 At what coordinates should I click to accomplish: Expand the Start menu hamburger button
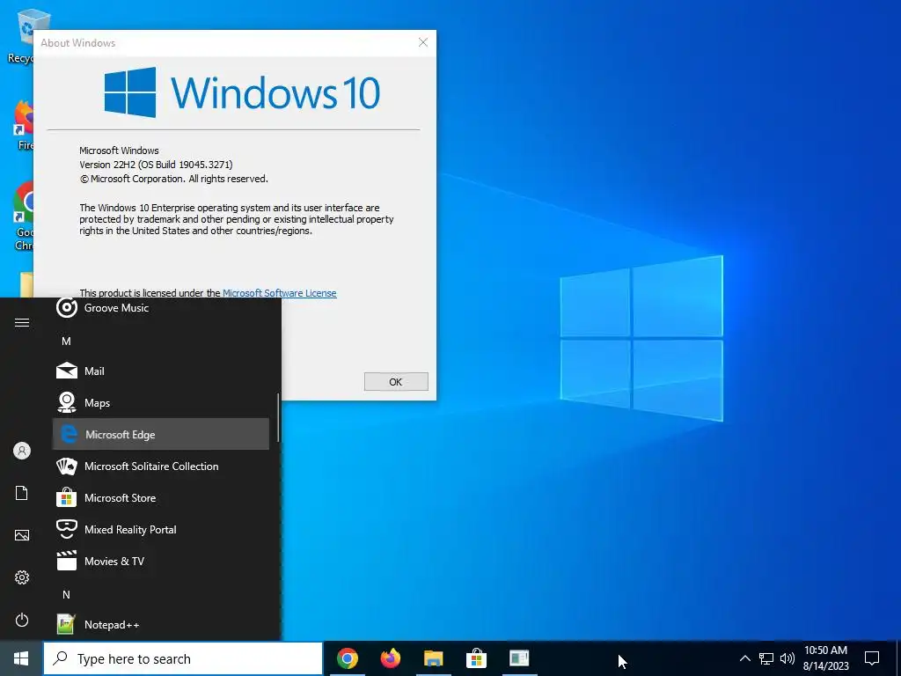(x=22, y=322)
